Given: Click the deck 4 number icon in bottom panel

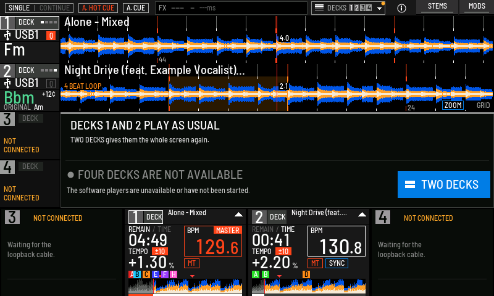Looking at the screenshot, I should (x=383, y=217).
